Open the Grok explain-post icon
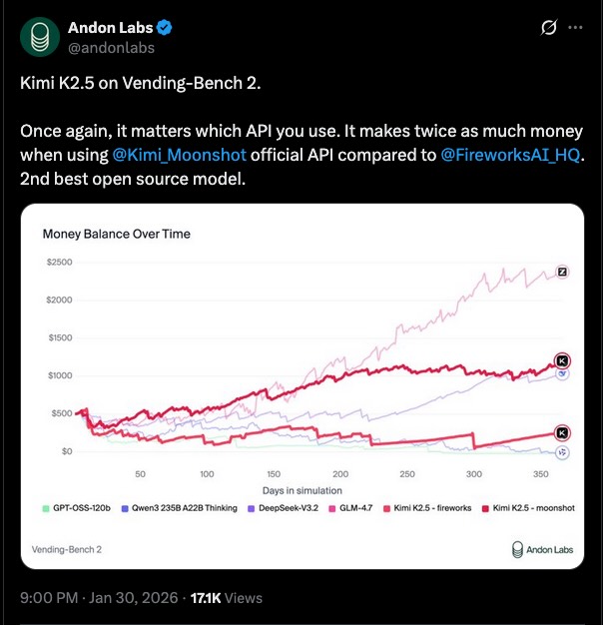Screen dimensions: 603x625 pos(547,28)
